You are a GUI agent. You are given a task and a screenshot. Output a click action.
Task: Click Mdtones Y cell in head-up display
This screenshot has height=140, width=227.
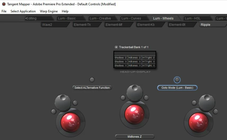tap(135, 66)
